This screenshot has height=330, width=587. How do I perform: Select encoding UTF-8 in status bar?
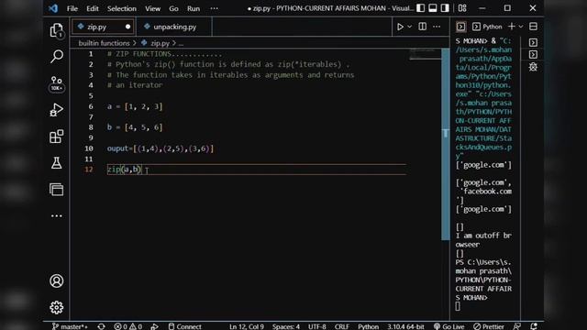click(317, 326)
